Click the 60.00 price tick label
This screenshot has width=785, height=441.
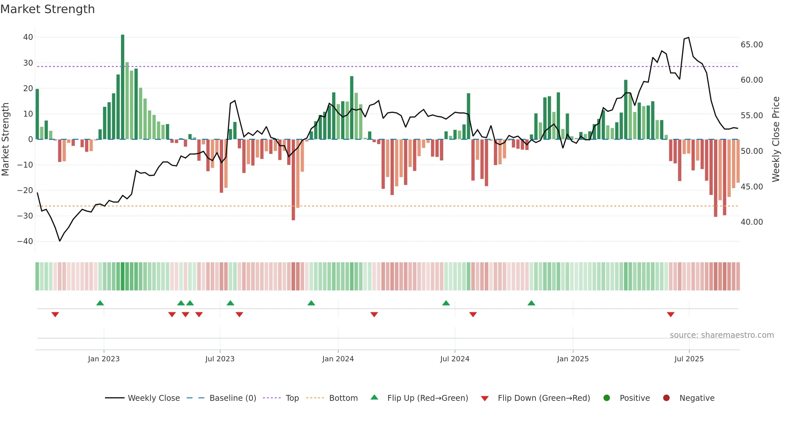click(752, 80)
